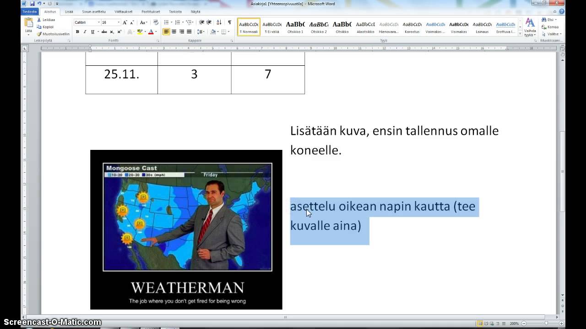
Task: Apply the Normaali style
Action: [x=249, y=27]
